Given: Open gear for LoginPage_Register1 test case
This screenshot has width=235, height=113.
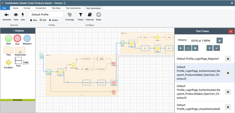Looking at the screenshot, I should pos(228,59).
